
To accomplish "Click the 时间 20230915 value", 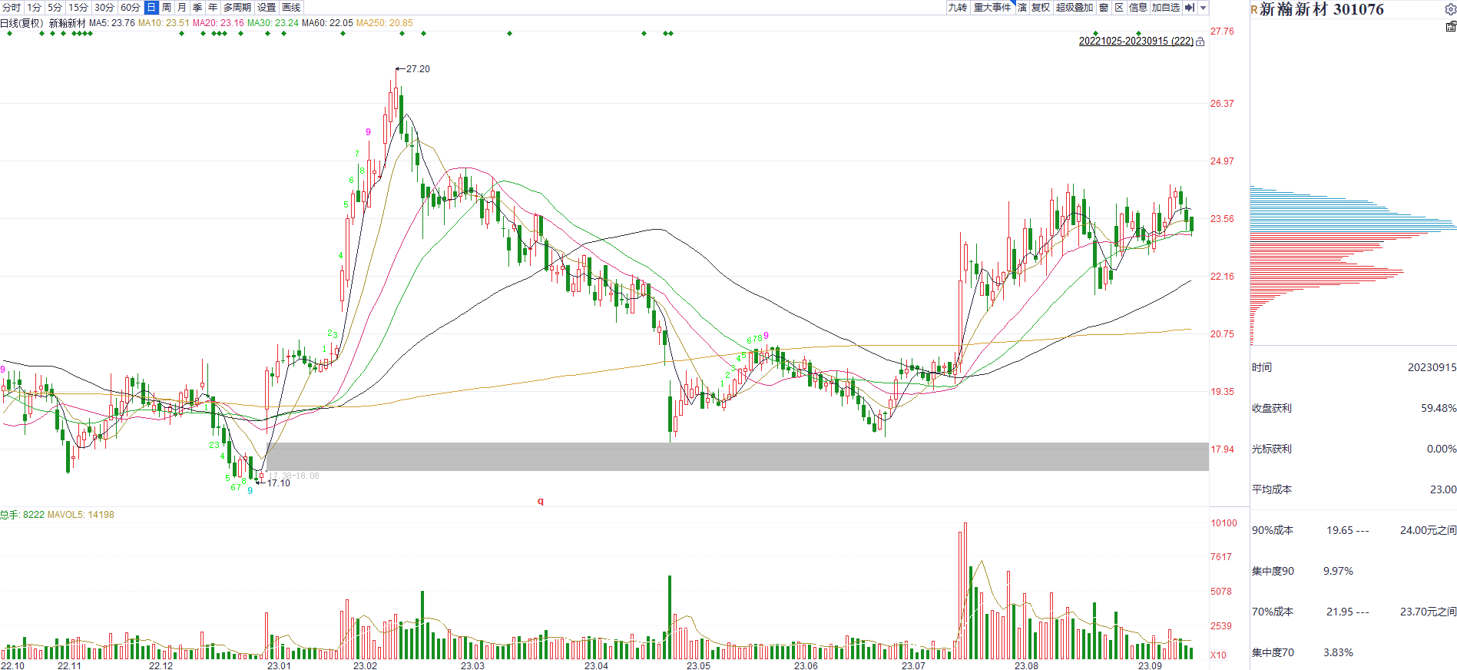I will point(1432,367).
